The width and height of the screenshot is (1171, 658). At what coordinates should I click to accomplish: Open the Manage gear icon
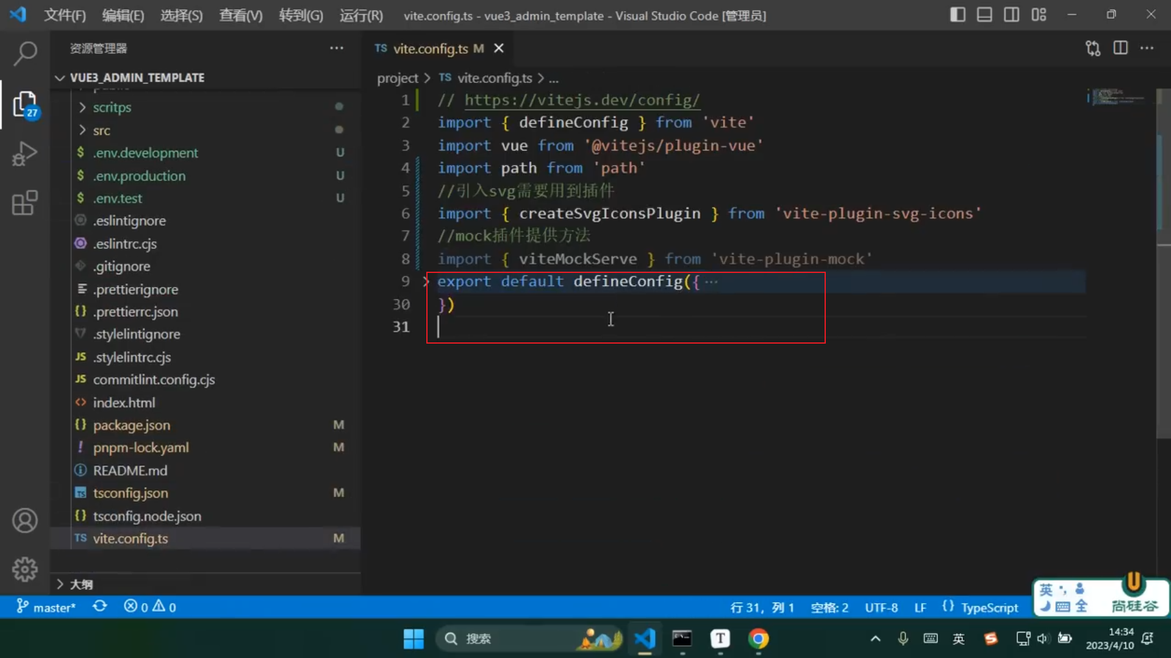click(x=24, y=570)
